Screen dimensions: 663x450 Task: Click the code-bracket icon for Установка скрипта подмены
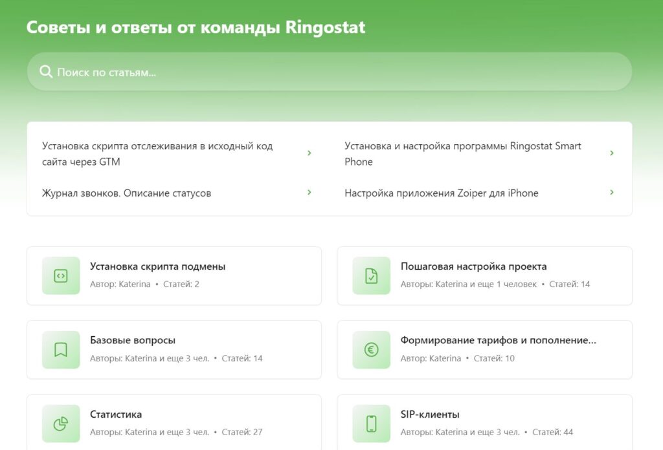click(61, 275)
